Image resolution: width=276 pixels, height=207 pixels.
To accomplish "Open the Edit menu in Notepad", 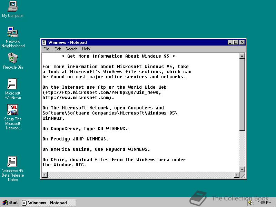I will coord(58,49).
